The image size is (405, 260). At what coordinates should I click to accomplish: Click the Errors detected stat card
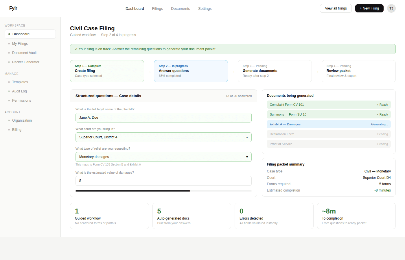(x=274, y=216)
